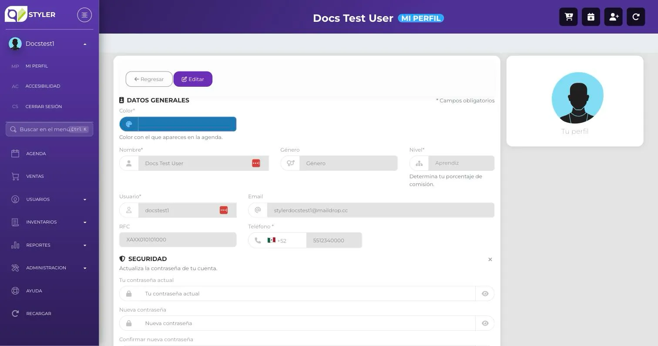
Task: Expand the Reportes submenu arrow
Action: tap(85, 245)
